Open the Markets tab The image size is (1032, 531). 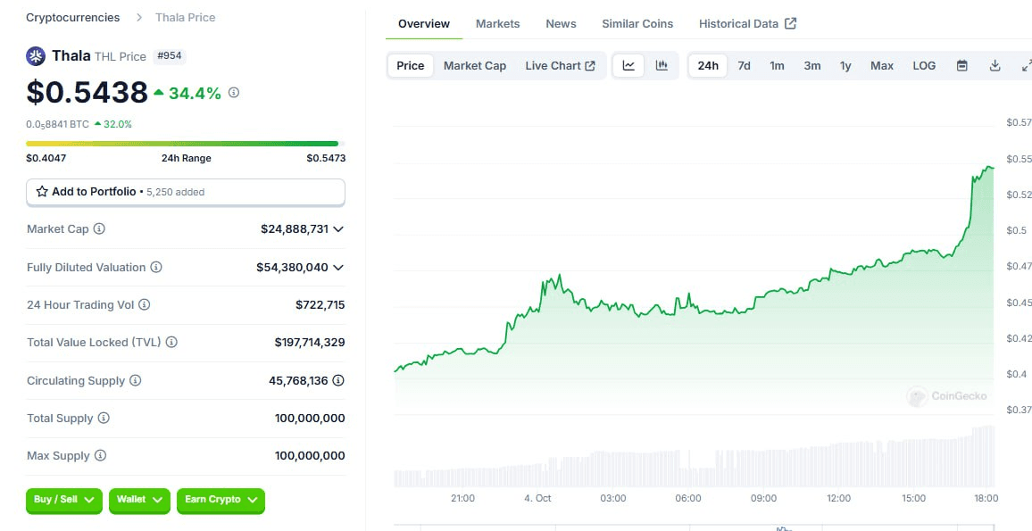coord(497,24)
